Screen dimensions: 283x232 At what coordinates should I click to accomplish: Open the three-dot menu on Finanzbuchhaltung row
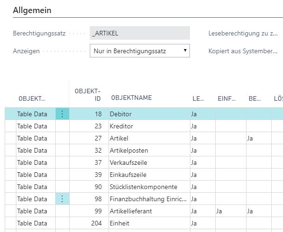62,199
